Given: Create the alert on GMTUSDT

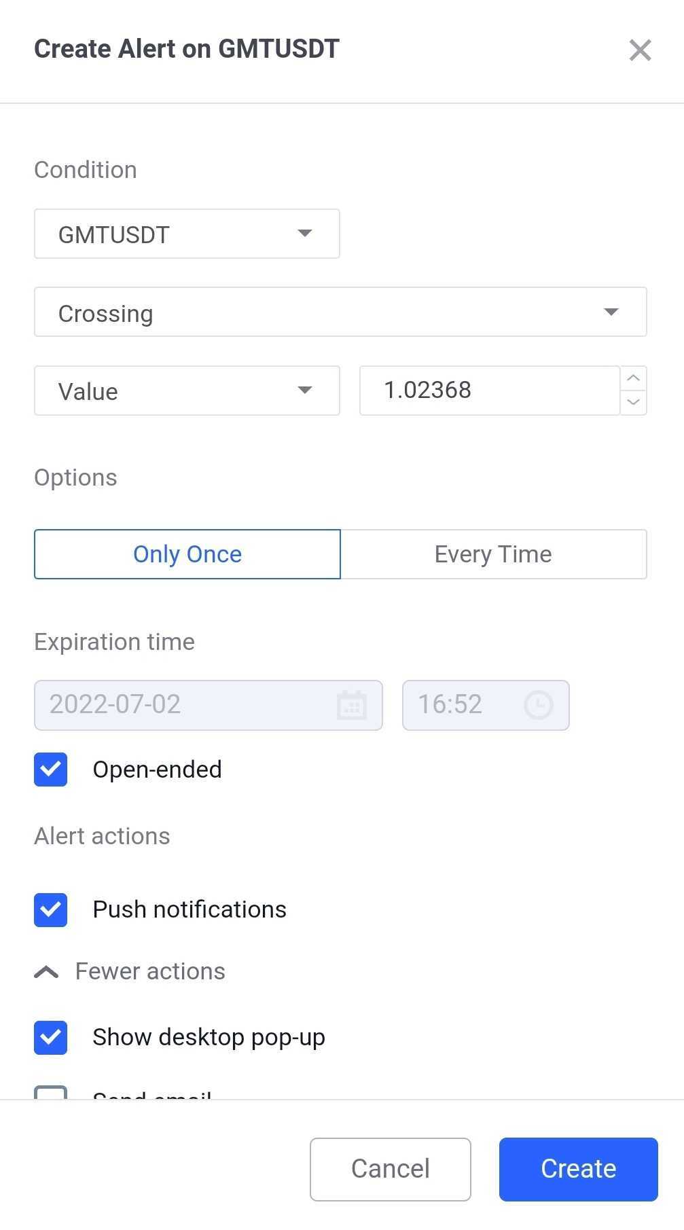Looking at the screenshot, I should point(577,1169).
